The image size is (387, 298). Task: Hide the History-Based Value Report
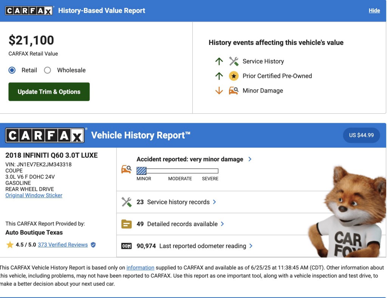(374, 11)
